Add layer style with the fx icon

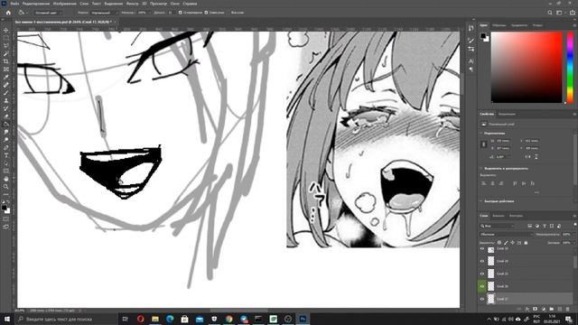pos(527,309)
